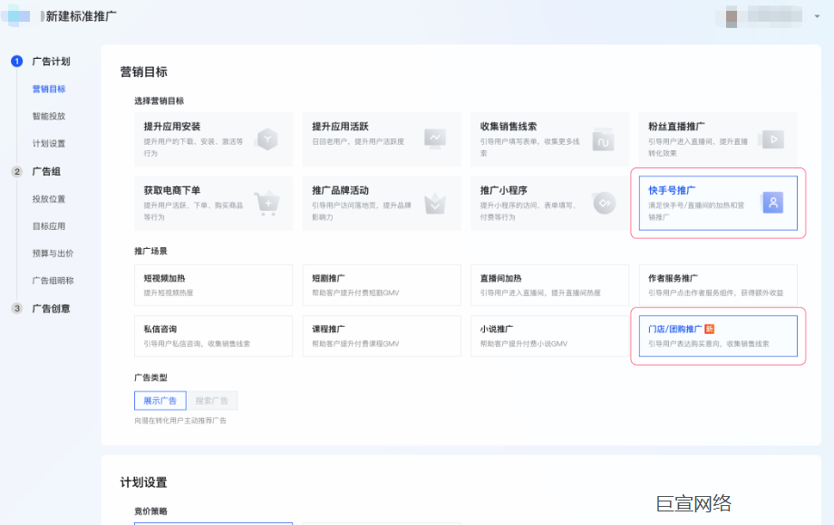Open the account dropdown arrow at top right
834x525 pixels.
click(x=817, y=16)
